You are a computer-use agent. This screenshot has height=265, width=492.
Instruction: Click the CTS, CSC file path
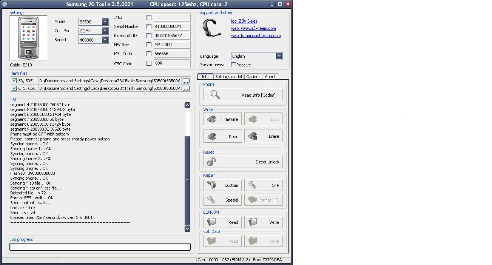pos(110,88)
